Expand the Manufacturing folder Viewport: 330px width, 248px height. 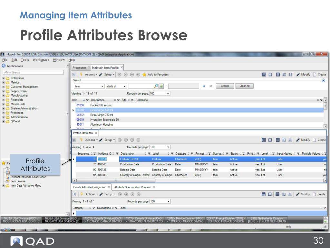tap(3, 96)
